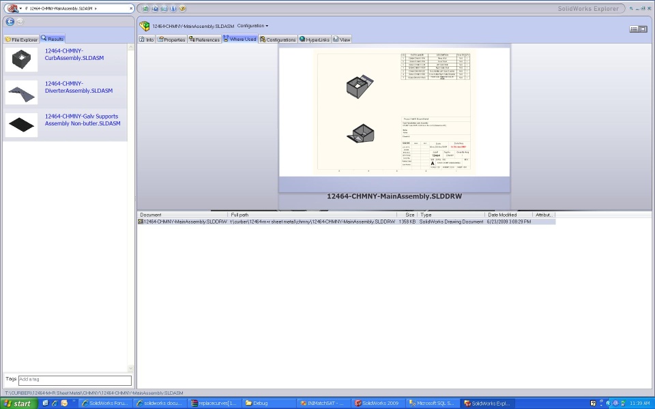Sort by the Full path column header
Image resolution: width=655 pixels, height=409 pixels.
(312, 215)
